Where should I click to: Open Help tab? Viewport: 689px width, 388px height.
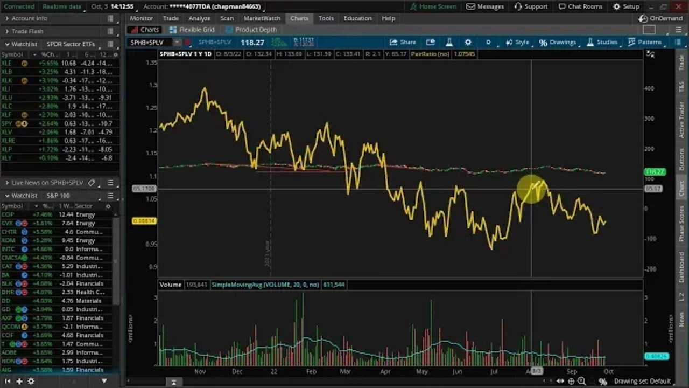pyautogui.click(x=388, y=18)
